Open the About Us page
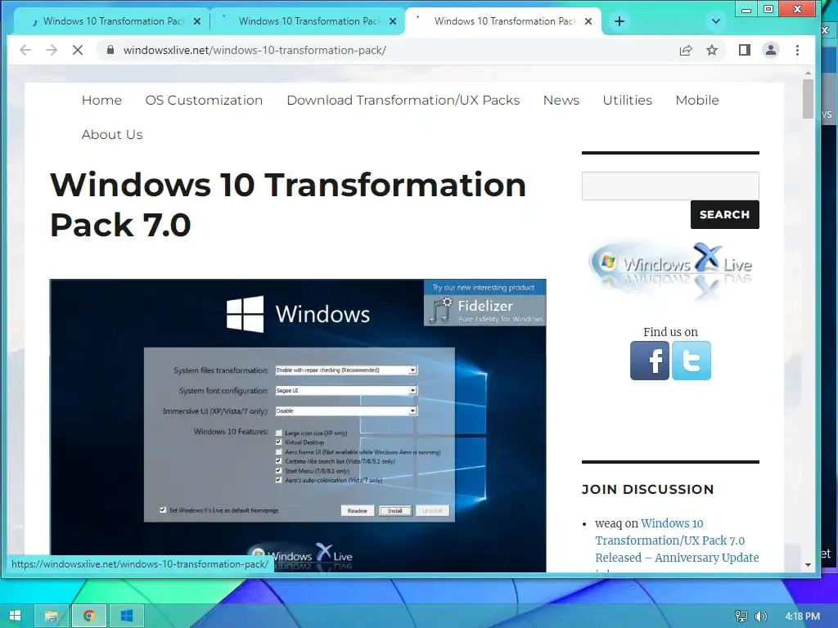Image resolution: width=838 pixels, height=628 pixels. [112, 135]
